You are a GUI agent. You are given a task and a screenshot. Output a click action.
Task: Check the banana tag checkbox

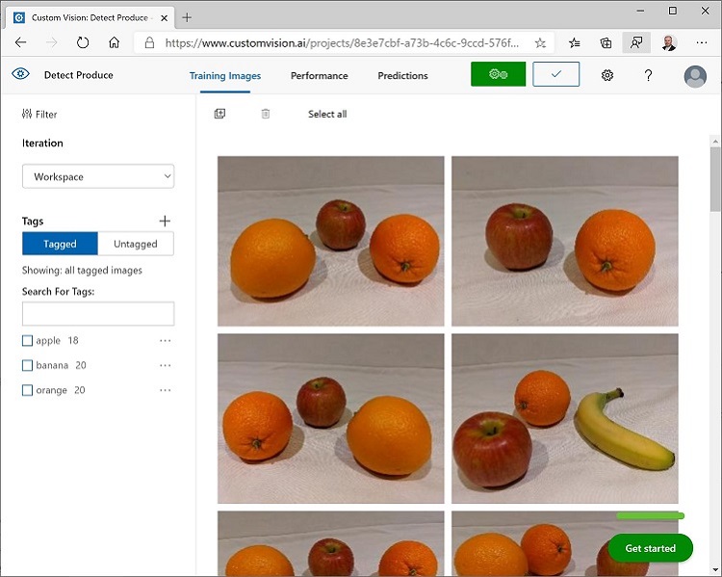point(27,365)
